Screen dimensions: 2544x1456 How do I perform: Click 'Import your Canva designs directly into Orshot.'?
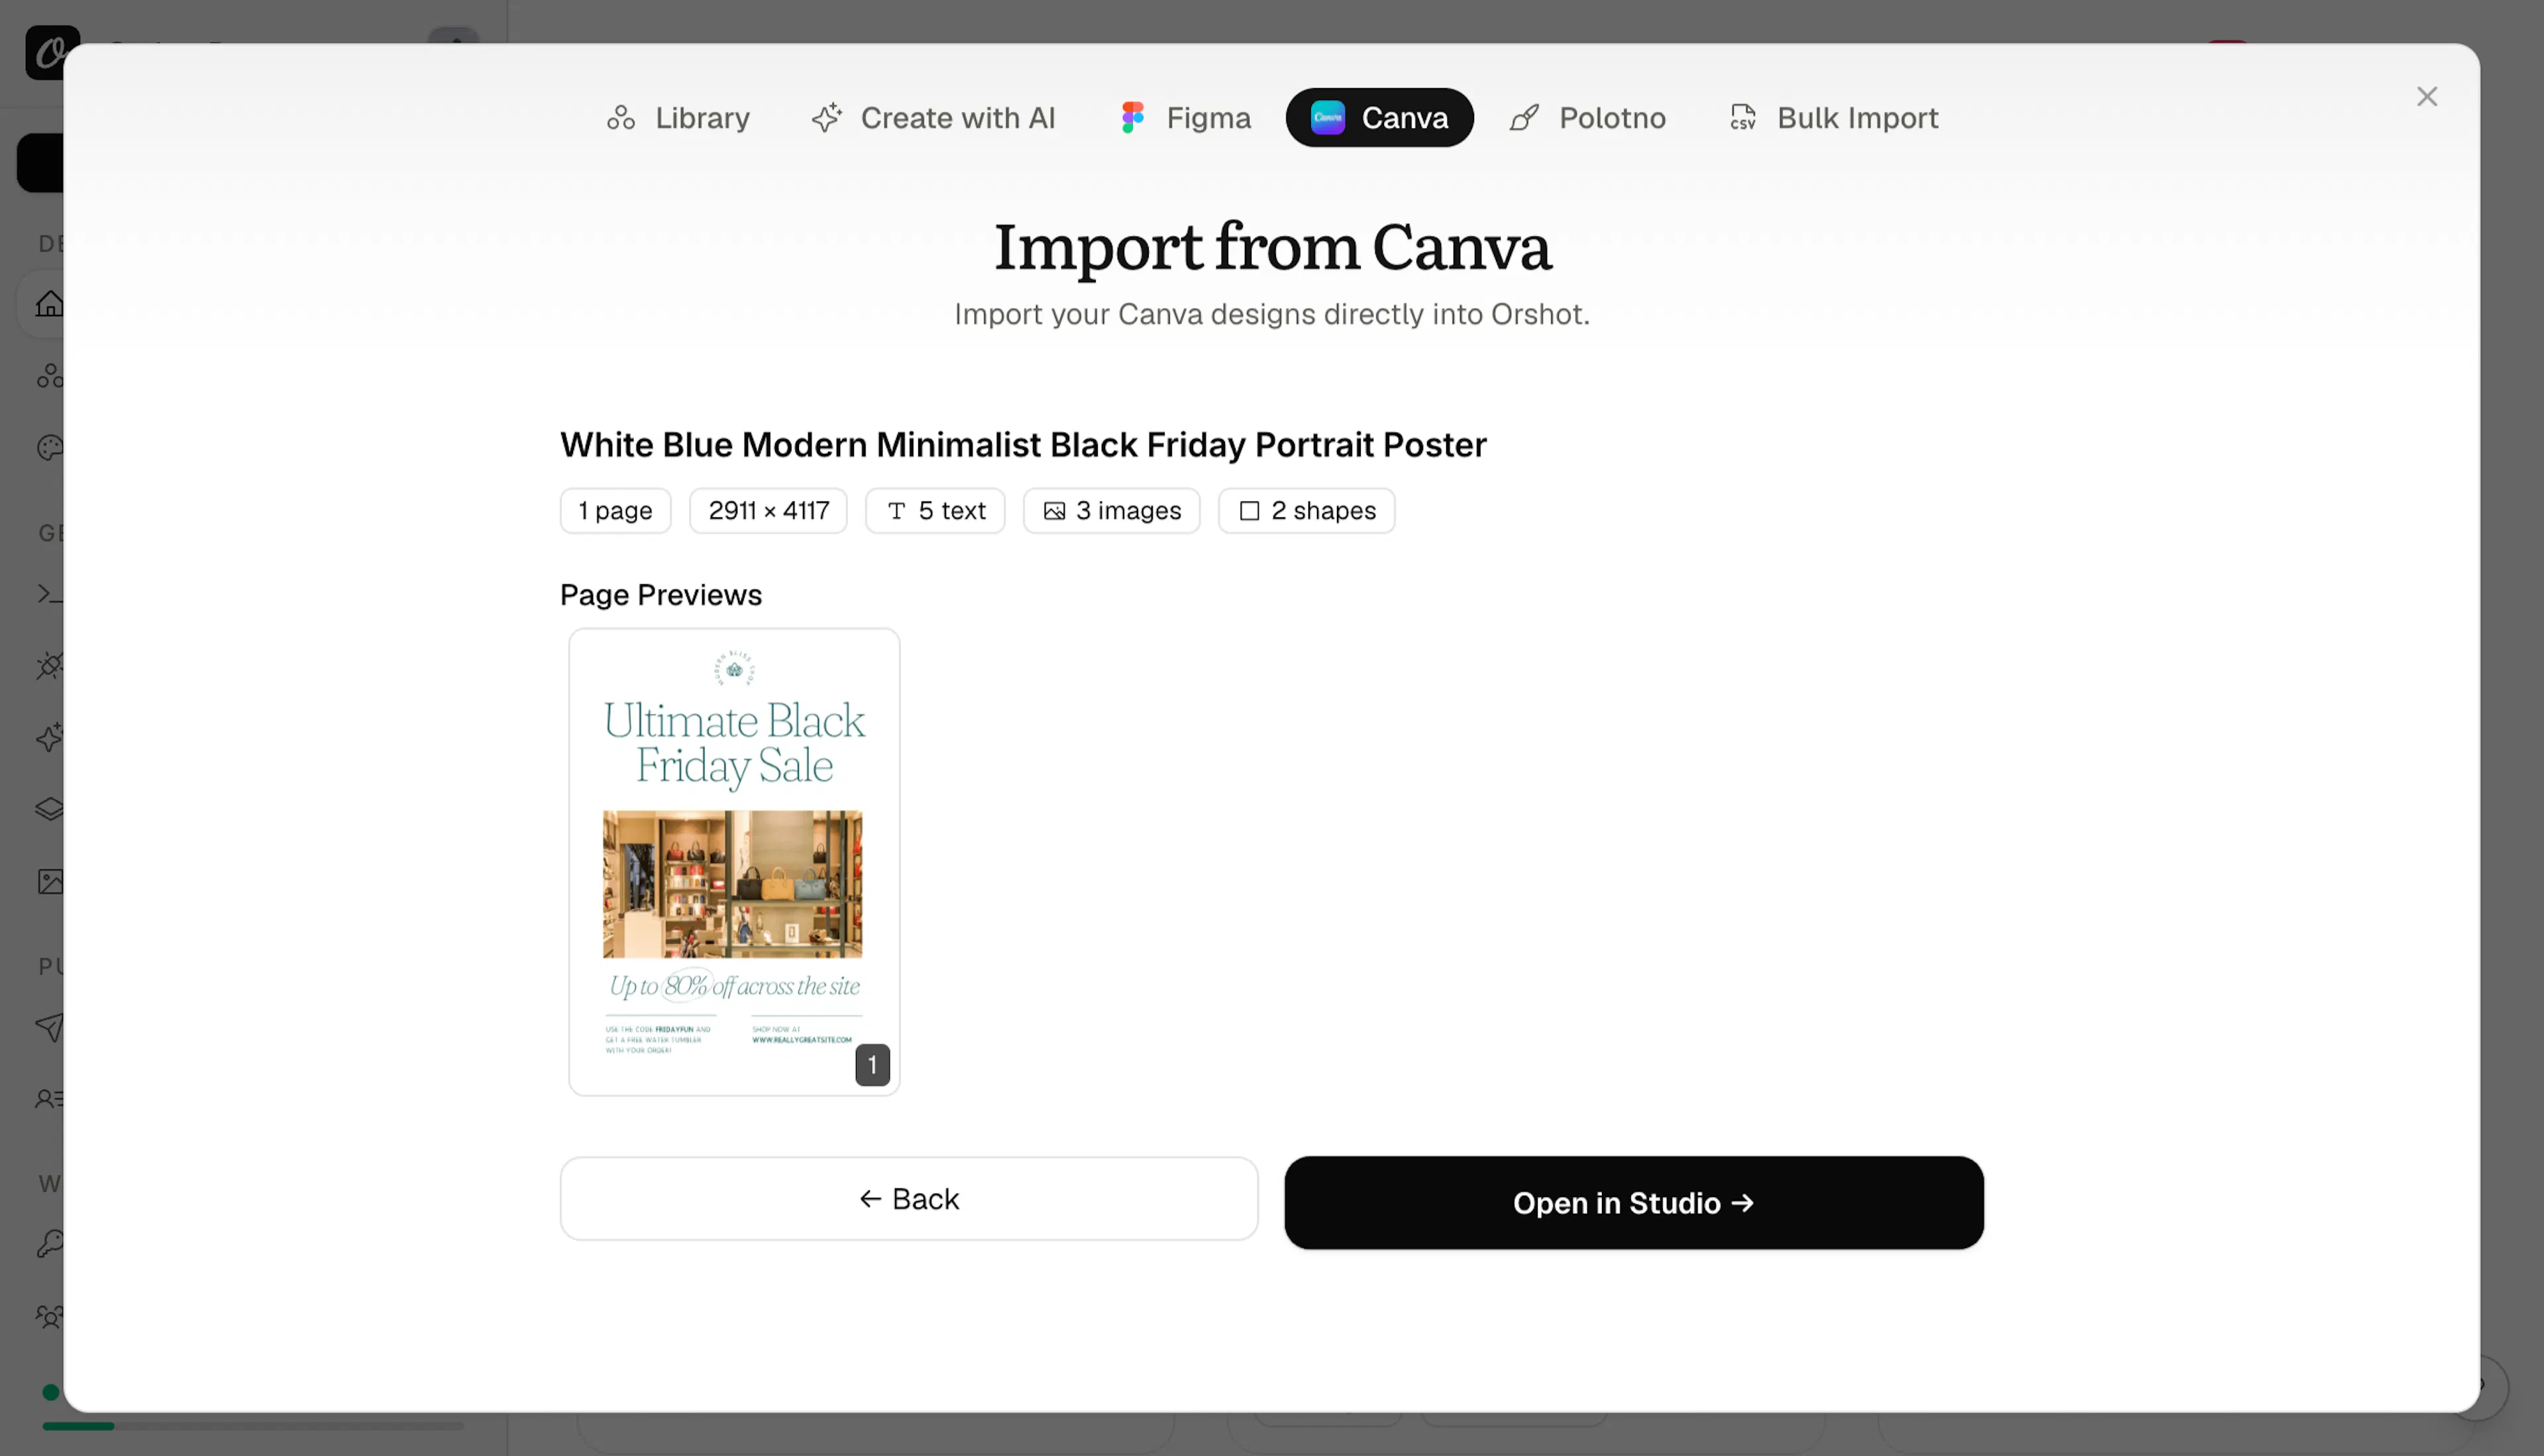(1272, 314)
